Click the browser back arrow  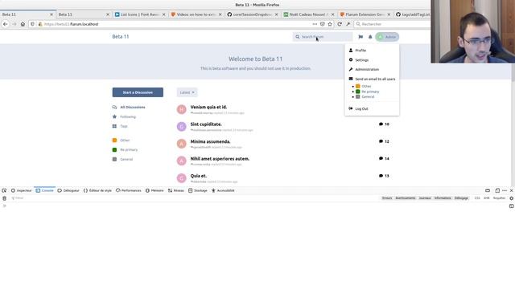6,24
